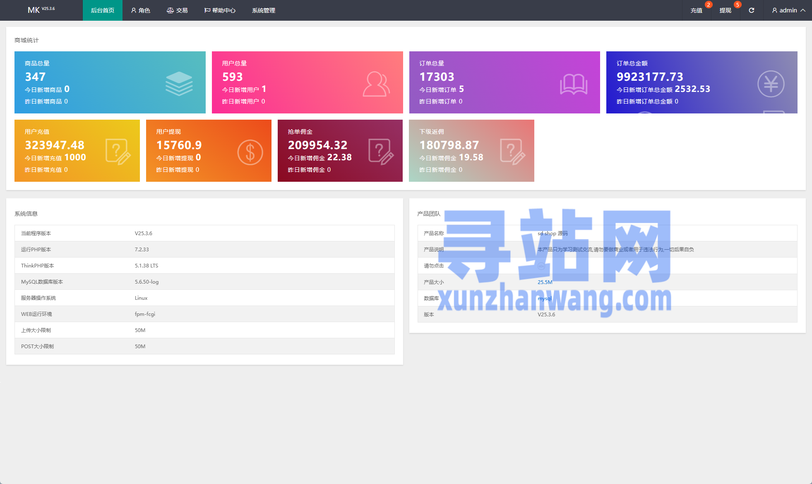Click the 商城统计 section heading
The height and width of the screenshot is (484, 812).
click(x=26, y=40)
